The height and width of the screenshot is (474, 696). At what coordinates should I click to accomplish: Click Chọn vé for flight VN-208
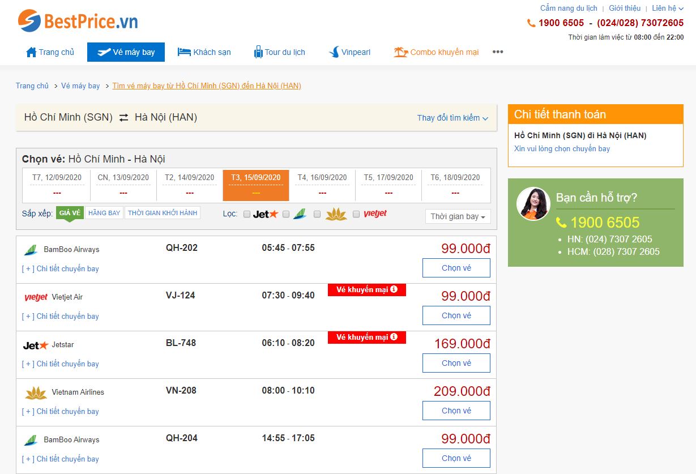point(456,411)
